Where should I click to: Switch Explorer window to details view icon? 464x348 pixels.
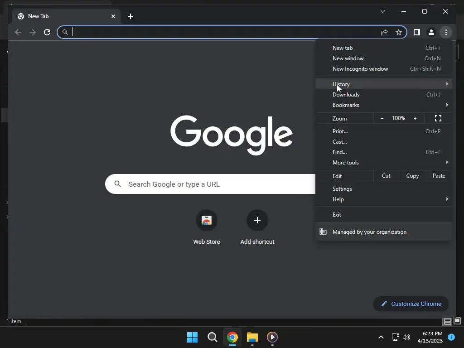pos(447,321)
